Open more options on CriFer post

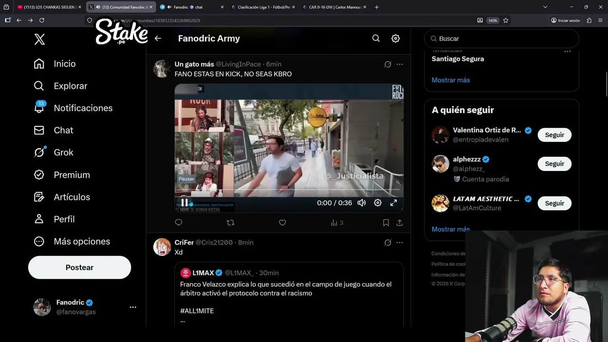click(x=399, y=243)
